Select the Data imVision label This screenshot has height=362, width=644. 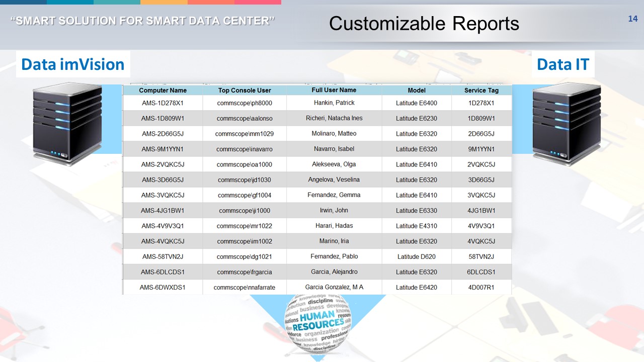pyautogui.click(x=73, y=64)
